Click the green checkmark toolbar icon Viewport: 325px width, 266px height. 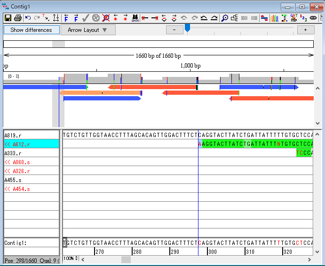pos(86,18)
